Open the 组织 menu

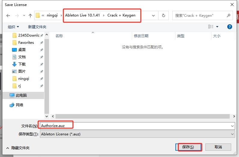14,27
